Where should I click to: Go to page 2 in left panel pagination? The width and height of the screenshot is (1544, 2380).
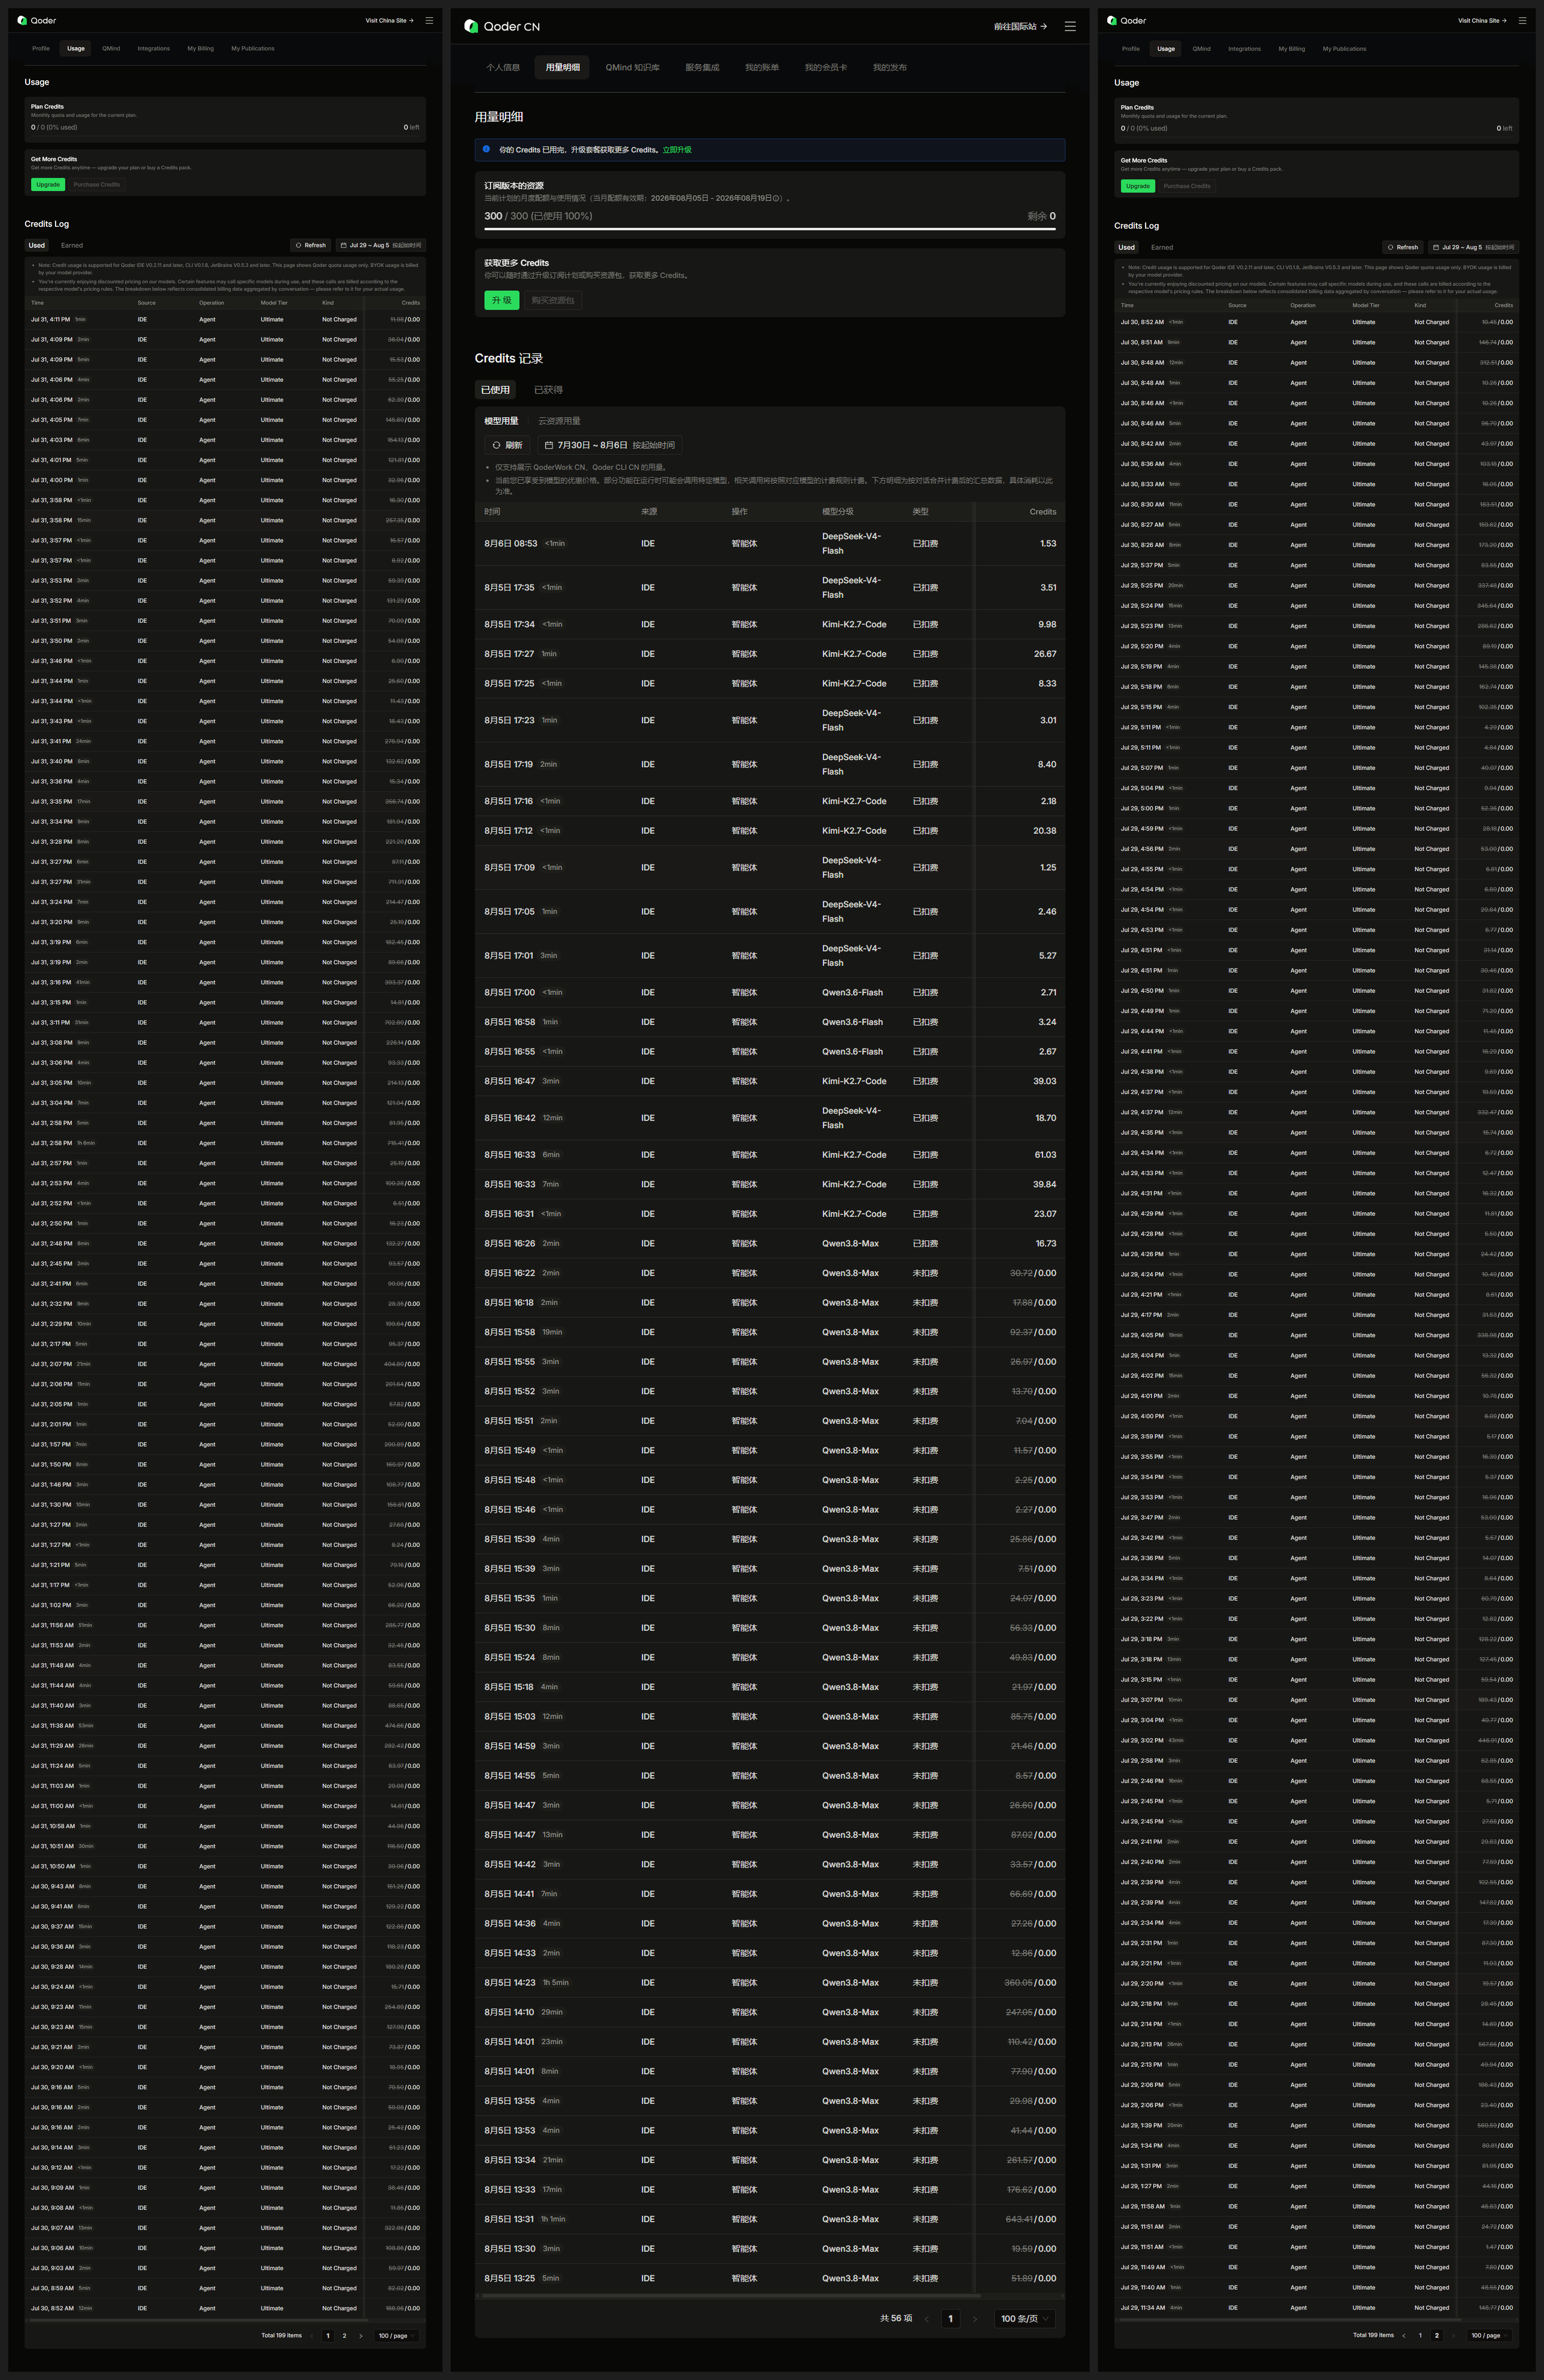pos(344,2336)
